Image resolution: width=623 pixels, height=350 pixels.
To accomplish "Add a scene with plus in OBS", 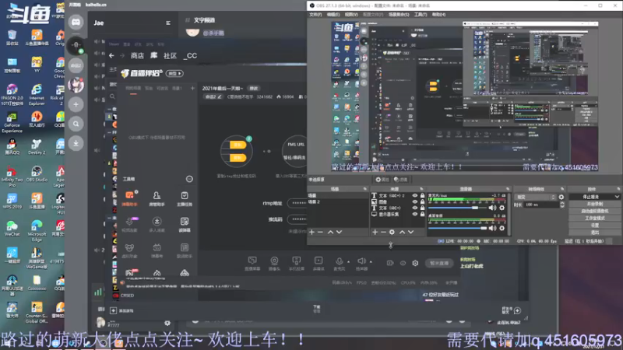I will pyautogui.click(x=312, y=232).
